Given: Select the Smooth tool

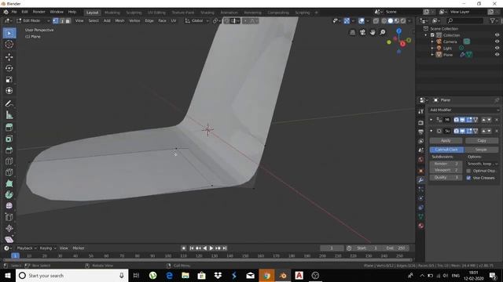Looking at the screenshot, I should click(9, 205).
